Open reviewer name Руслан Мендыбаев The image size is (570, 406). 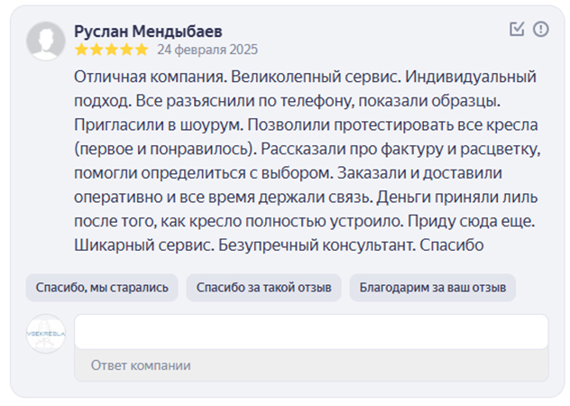click(x=148, y=32)
